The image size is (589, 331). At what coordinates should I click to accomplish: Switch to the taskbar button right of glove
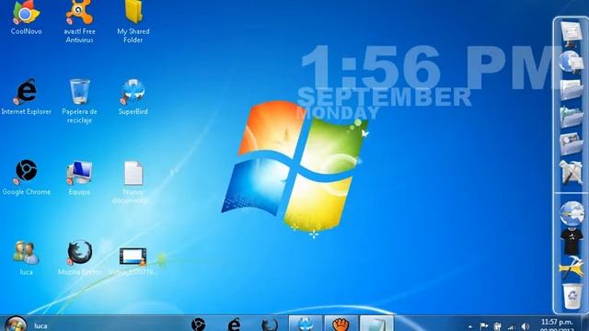point(376,324)
